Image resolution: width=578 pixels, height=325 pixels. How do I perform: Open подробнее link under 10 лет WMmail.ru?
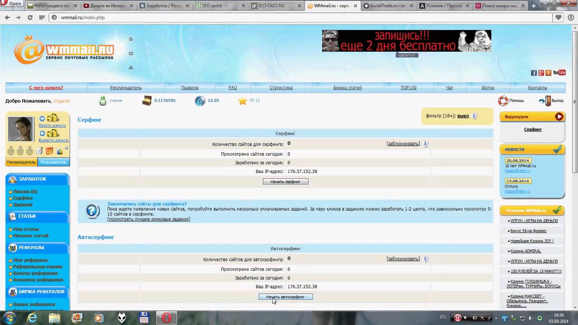tap(517, 171)
